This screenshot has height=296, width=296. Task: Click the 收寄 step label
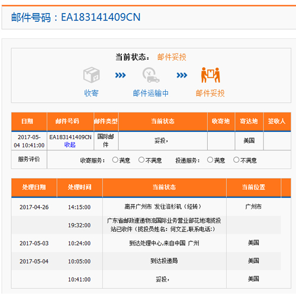point(91,93)
